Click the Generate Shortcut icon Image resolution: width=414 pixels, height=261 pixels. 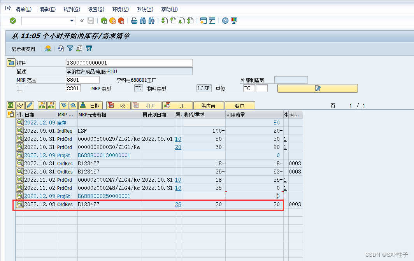212,21
